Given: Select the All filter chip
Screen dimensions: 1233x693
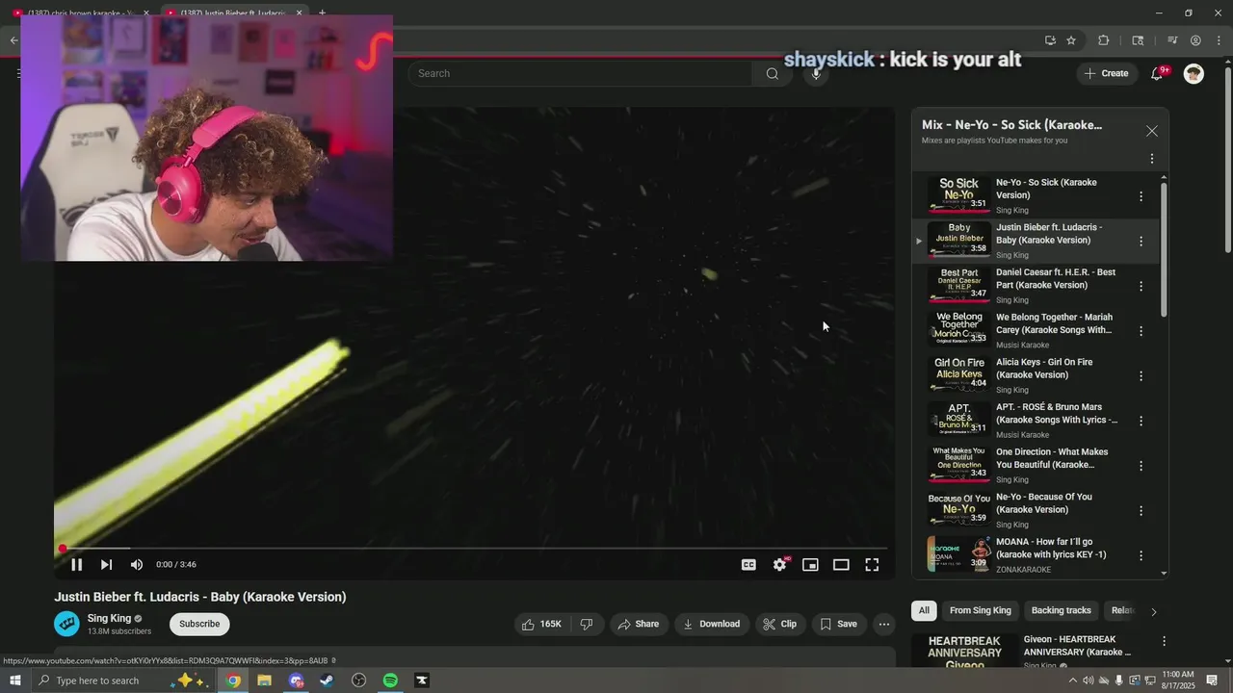Looking at the screenshot, I should (x=924, y=610).
